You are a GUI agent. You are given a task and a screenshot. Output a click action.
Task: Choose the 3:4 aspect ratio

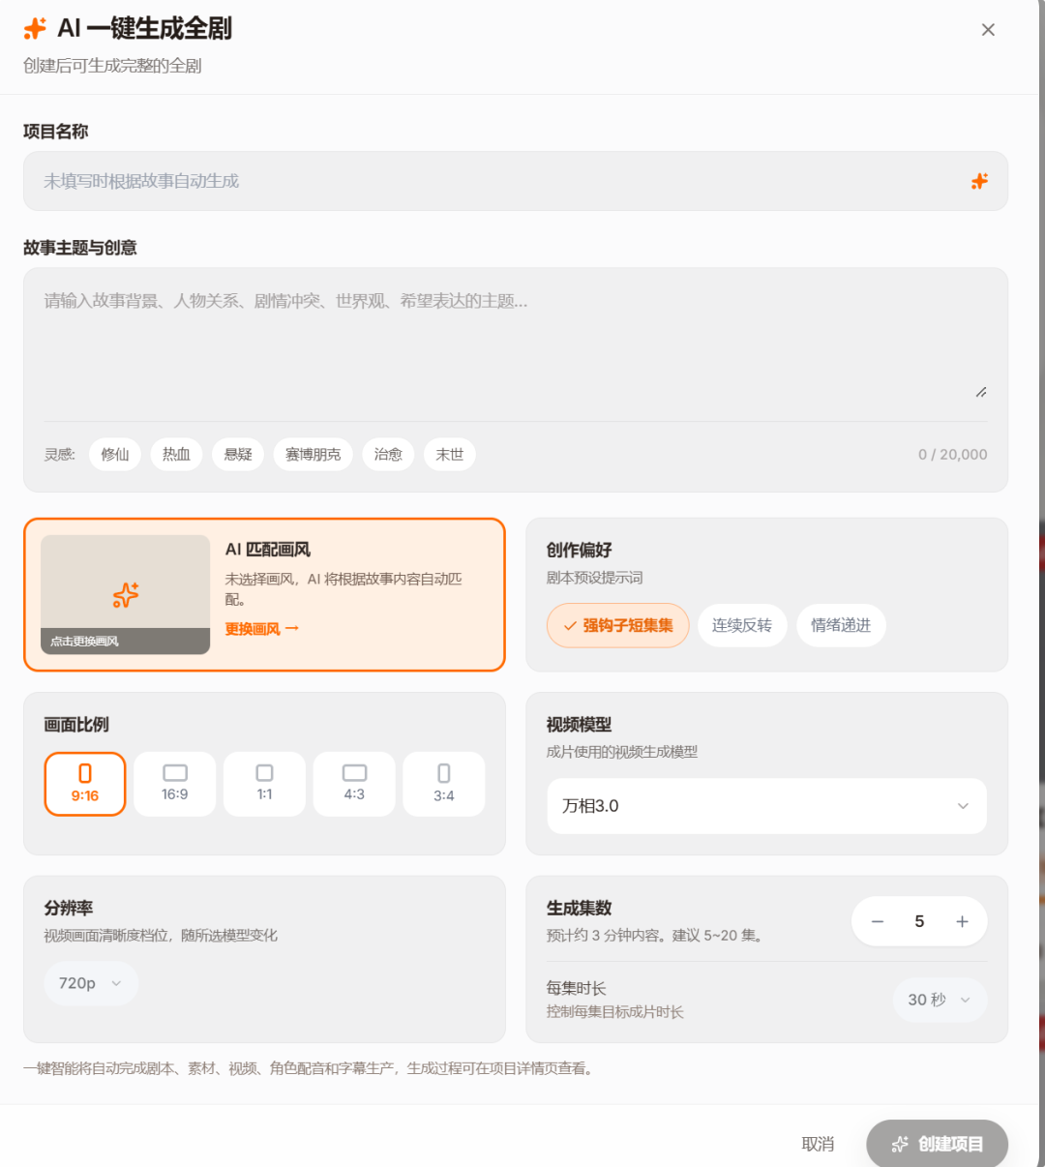444,784
